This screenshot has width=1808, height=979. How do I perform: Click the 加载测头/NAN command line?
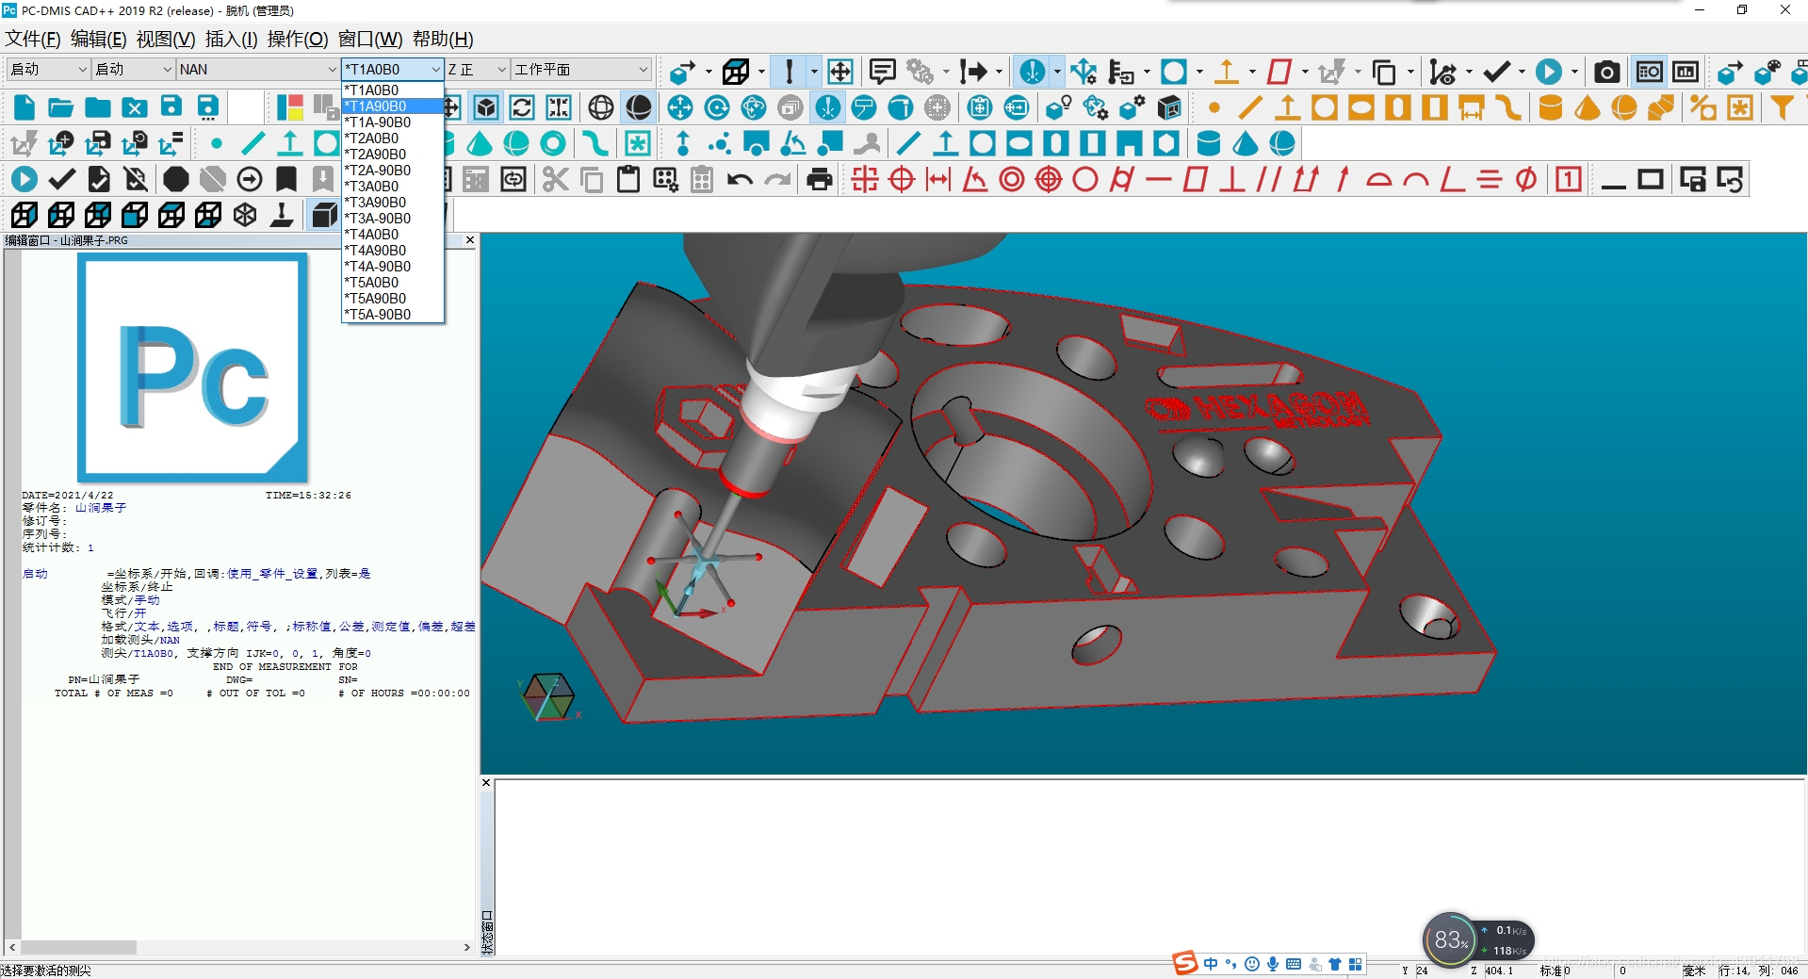pyautogui.click(x=140, y=640)
